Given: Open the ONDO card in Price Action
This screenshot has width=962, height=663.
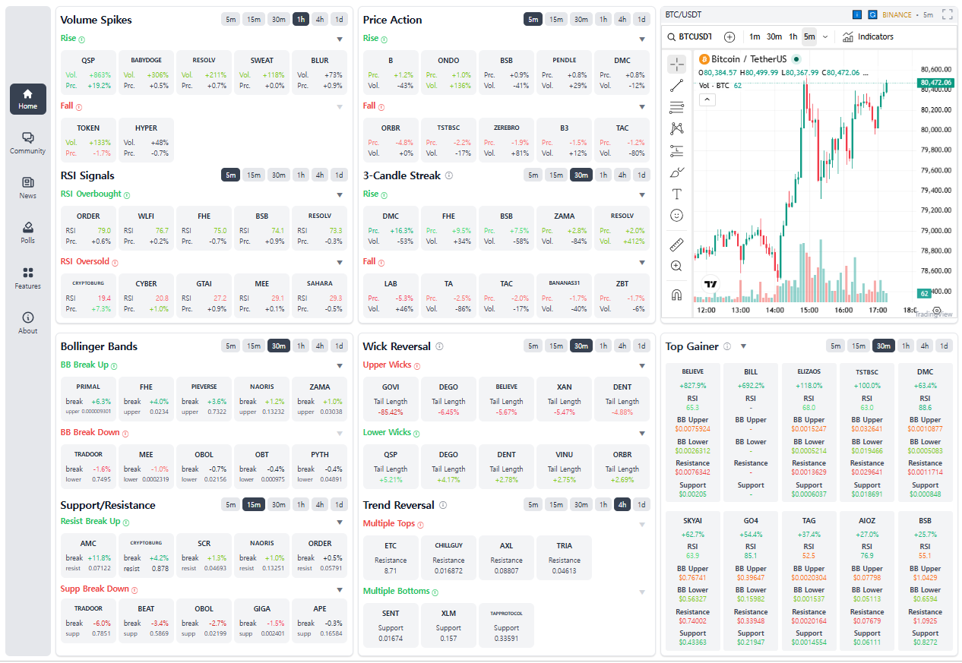Looking at the screenshot, I should click(448, 73).
